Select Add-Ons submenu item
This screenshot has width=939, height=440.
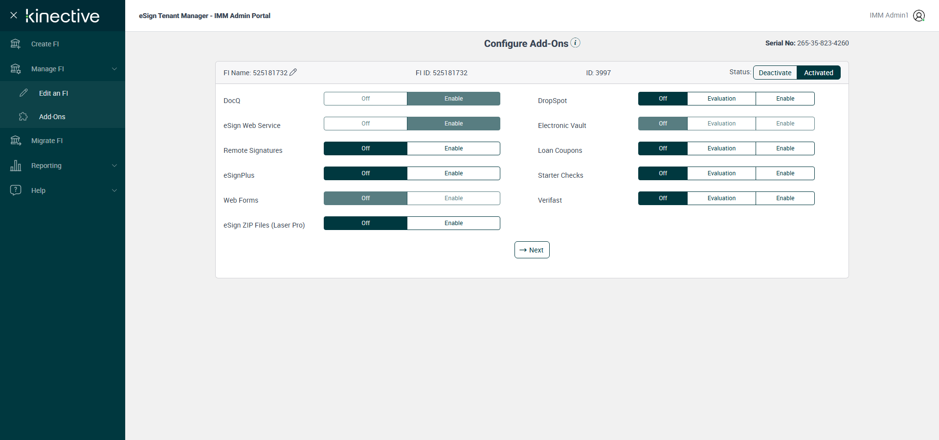pyautogui.click(x=63, y=116)
